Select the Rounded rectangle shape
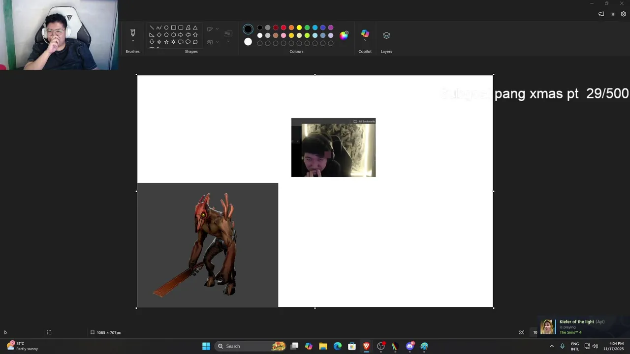Screen dimensions: 630x354 coord(181,28)
